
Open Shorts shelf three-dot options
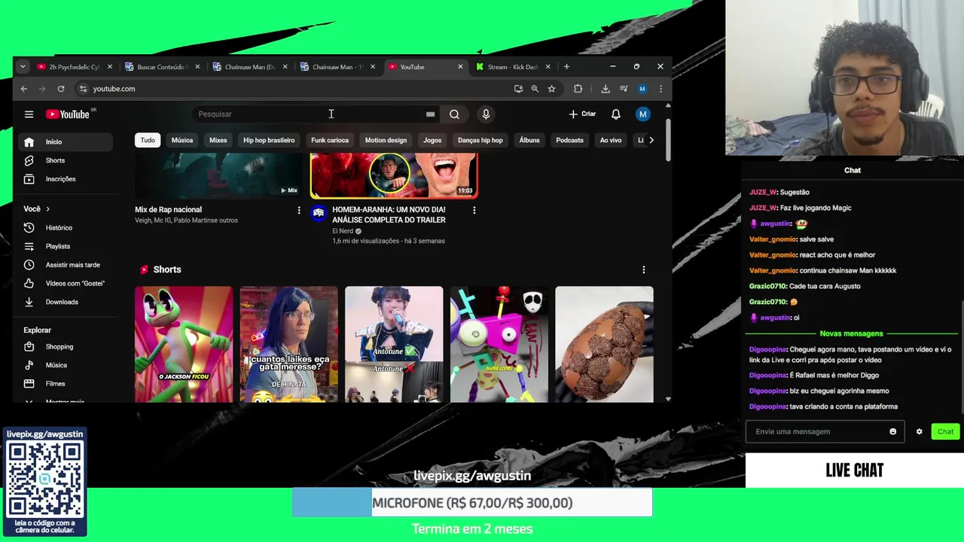click(x=644, y=269)
